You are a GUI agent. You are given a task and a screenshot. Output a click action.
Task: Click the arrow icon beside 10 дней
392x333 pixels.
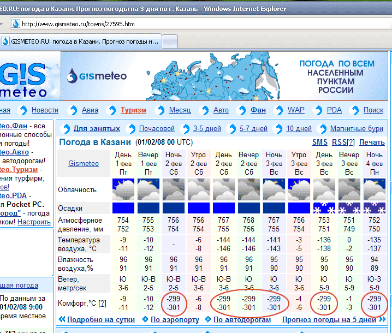pos(278,129)
